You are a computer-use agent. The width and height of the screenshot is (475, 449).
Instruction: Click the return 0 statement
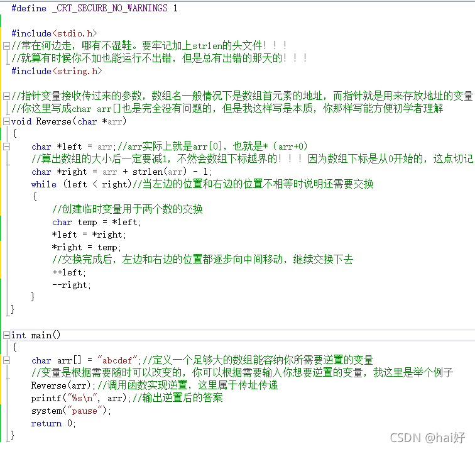tap(53, 423)
